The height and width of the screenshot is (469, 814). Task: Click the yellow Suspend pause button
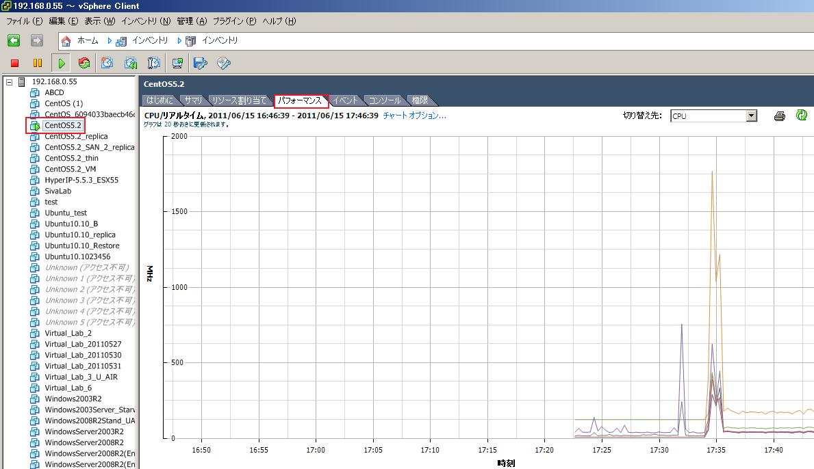click(x=38, y=63)
